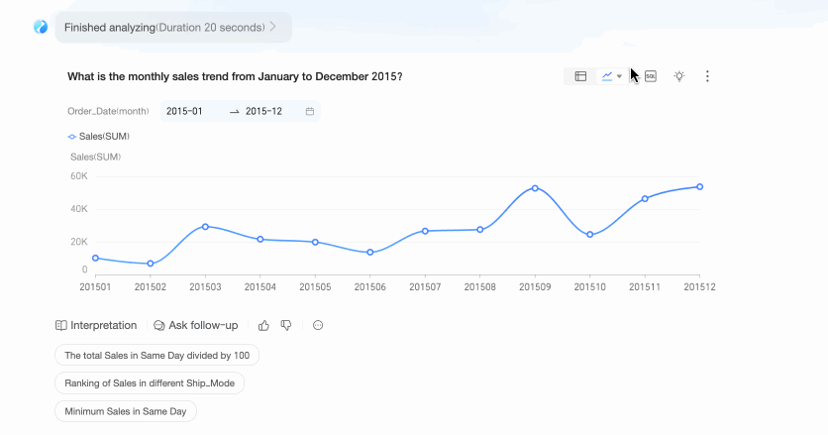
Task: Open chart type dropdown arrow
Action: tap(619, 76)
